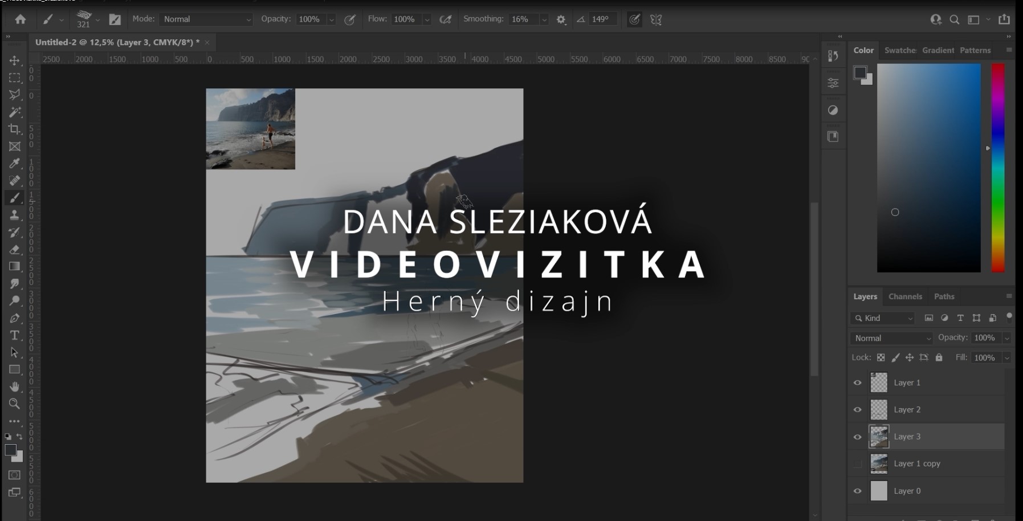Open the Swatches panel tab

click(900, 50)
